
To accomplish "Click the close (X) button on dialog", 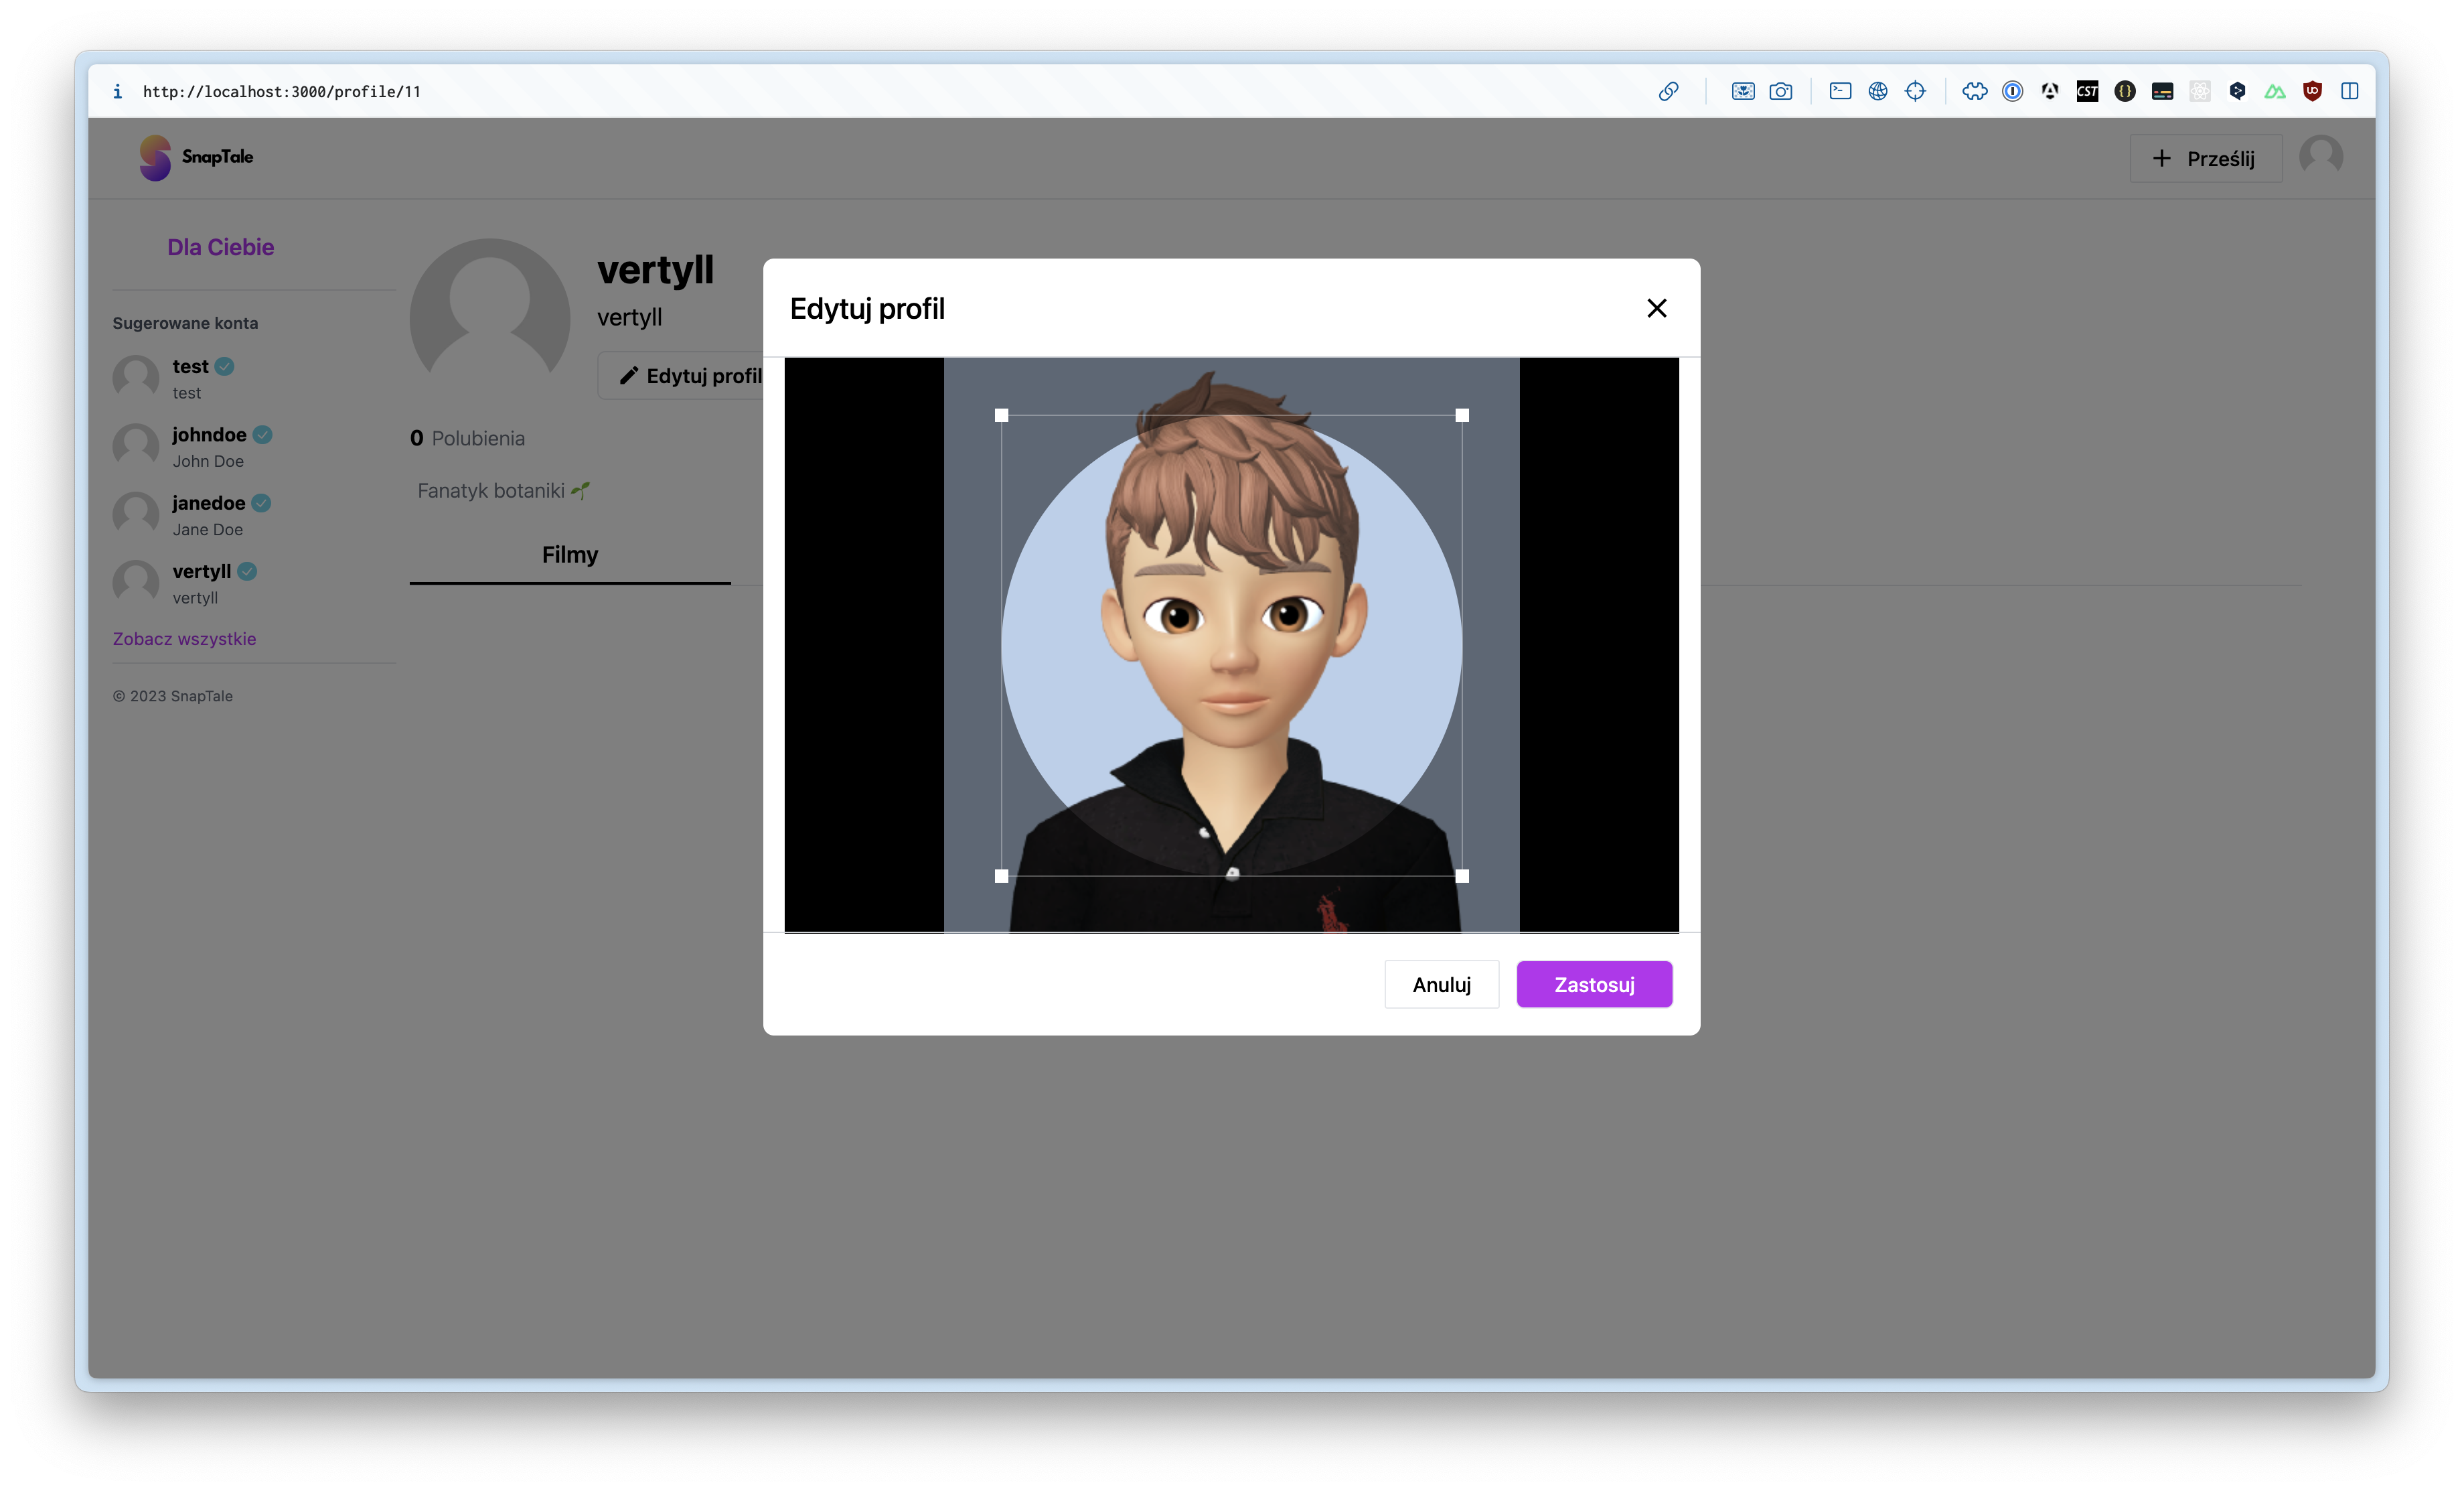I will point(1654,308).
